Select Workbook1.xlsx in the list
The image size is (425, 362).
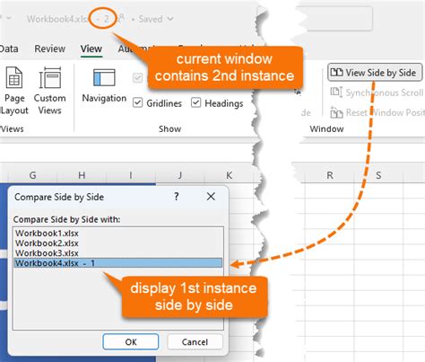(118, 234)
